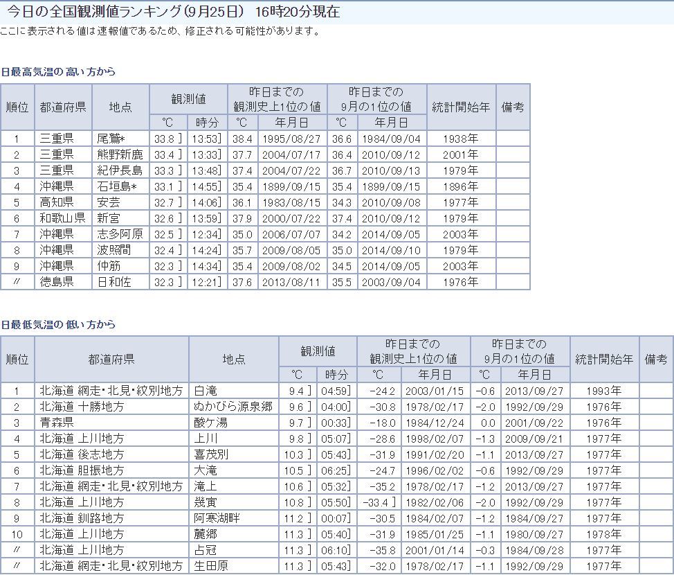Screen dimensions: 674x575
Task: Click the observed value '33.8 ]'
Action: tap(168, 139)
